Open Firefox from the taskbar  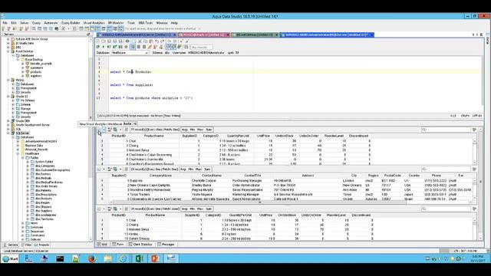click(91, 258)
